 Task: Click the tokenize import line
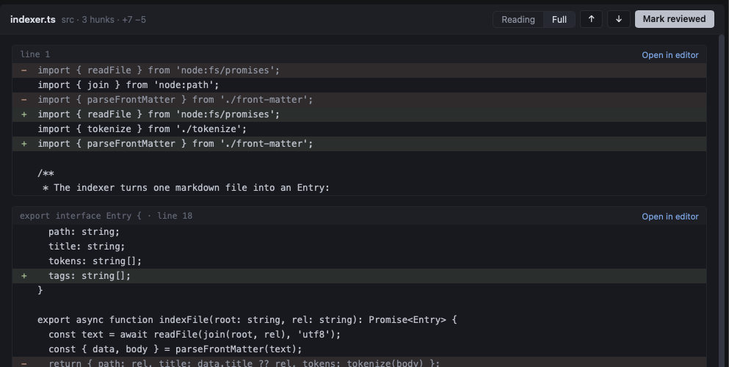pos(359,128)
